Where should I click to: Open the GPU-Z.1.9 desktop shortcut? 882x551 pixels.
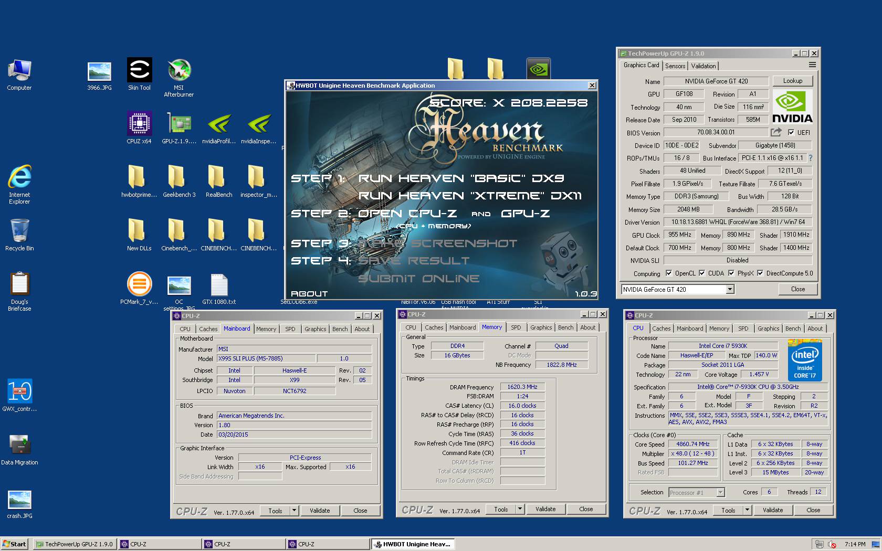point(179,128)
